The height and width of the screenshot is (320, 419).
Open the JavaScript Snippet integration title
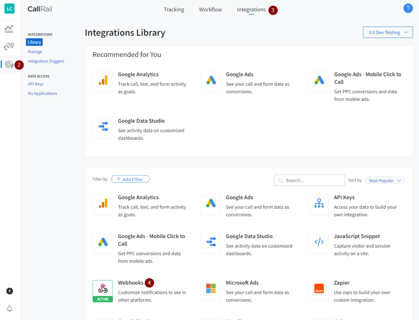pos(357,237)
